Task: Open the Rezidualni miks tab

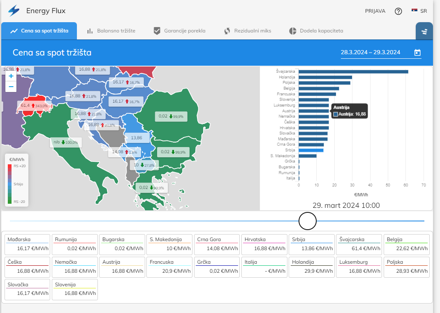Action: click(x=247, y=31)
